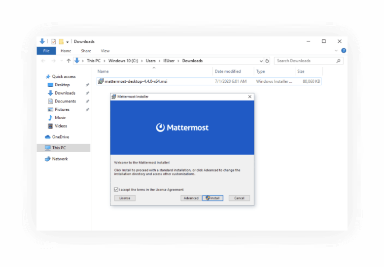The image size is (384, 267).
Task: Go back with the back arrow
Action: (x=43, y=61)
